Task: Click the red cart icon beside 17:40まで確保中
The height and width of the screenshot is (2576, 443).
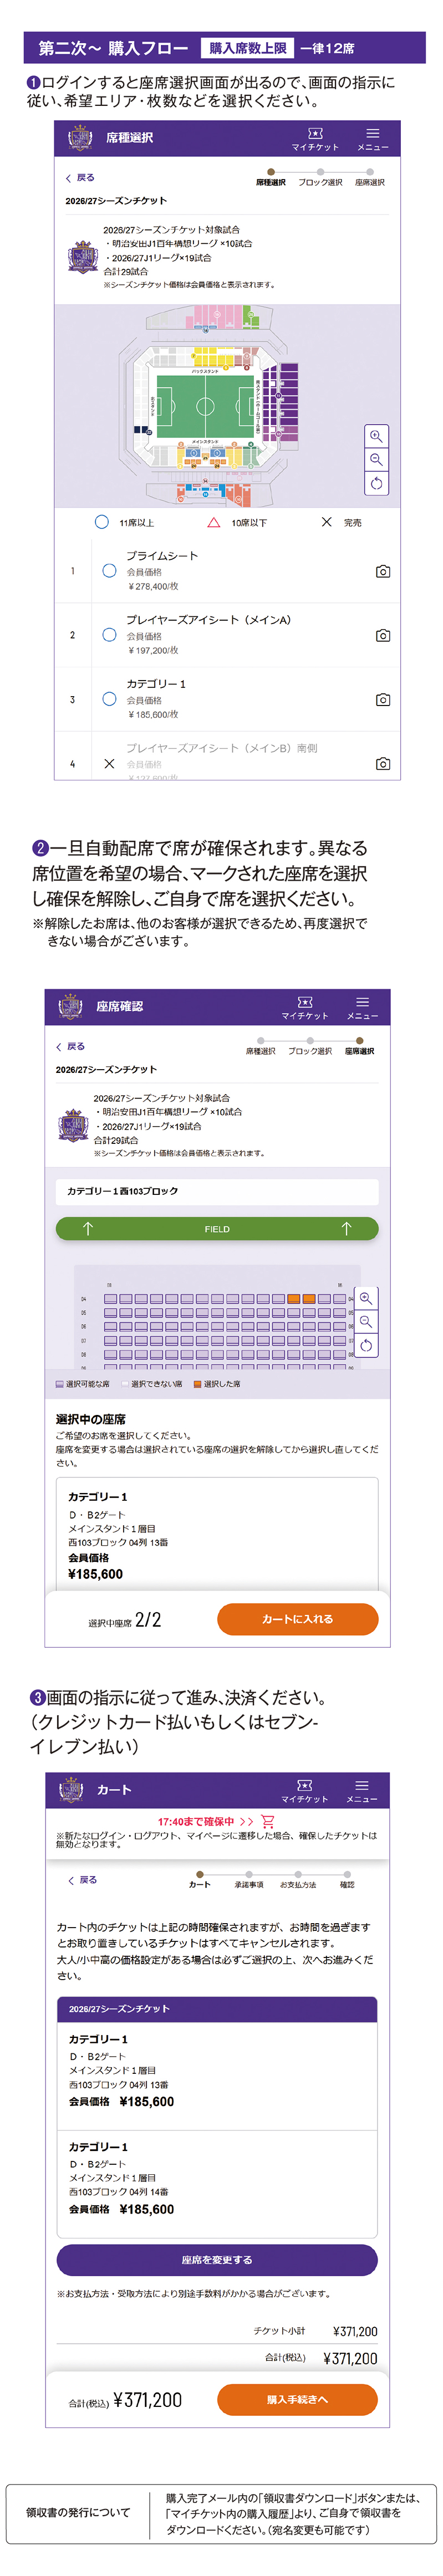Action: point(267,1821)
